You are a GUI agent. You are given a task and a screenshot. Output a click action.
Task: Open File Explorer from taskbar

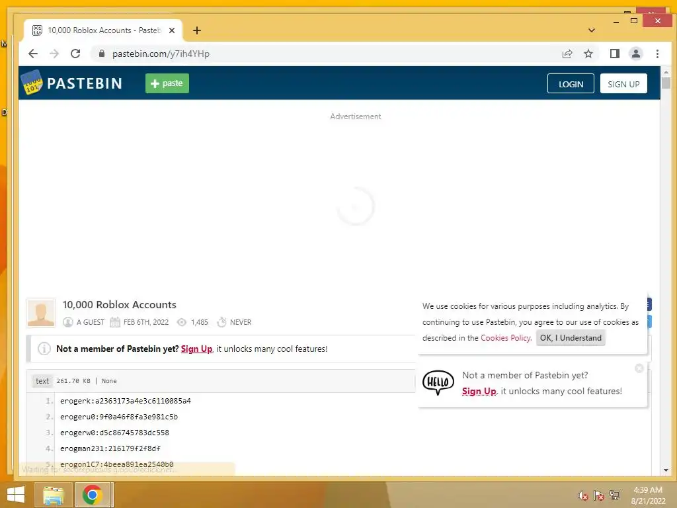point(53,495)
